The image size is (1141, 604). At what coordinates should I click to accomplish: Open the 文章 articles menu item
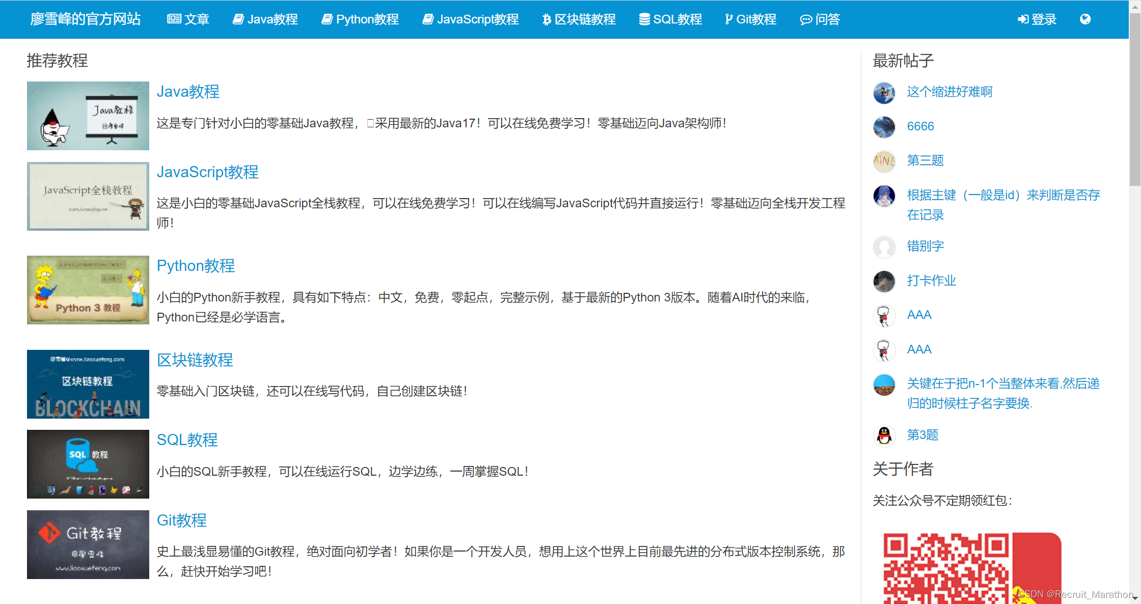coord(188,19)
